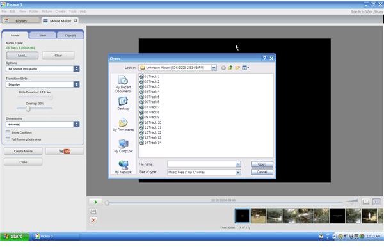Toggle the Full frame photo crop checkbox
Image resolution: width=384 pixels, height=247 pixels.
[x=8, y=139]
